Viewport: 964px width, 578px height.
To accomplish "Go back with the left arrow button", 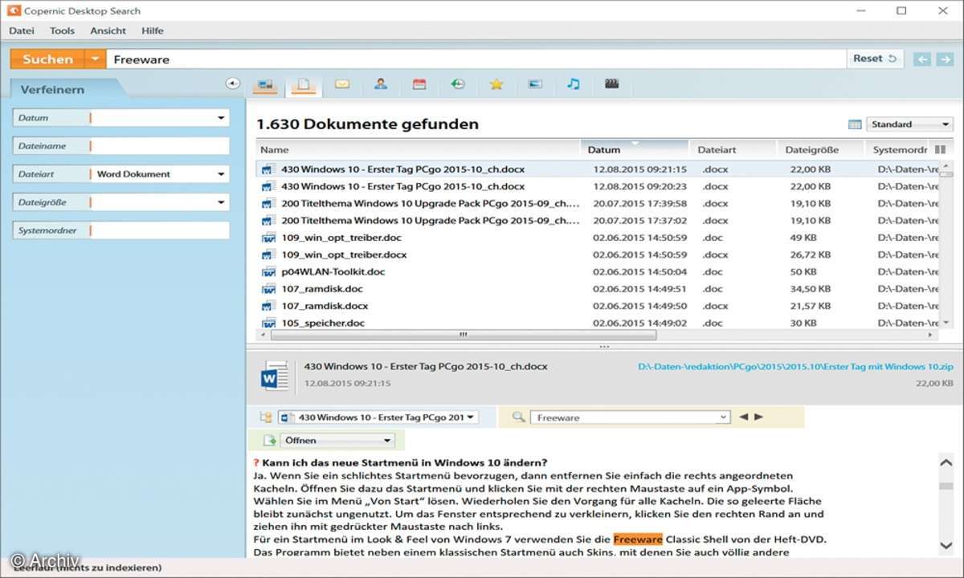I will [923, 59].
